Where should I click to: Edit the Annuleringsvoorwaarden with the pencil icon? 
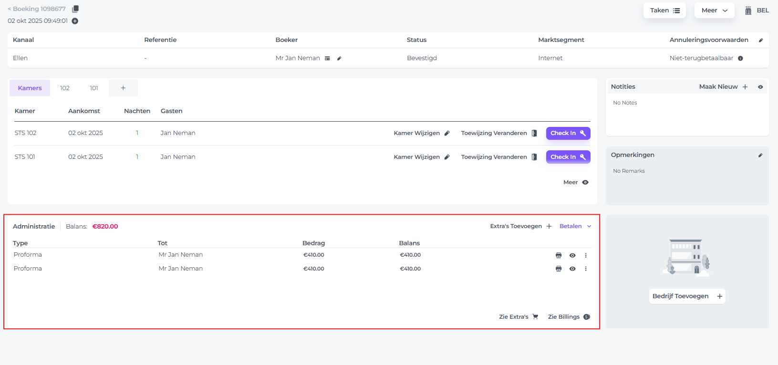tap(761, 40)
